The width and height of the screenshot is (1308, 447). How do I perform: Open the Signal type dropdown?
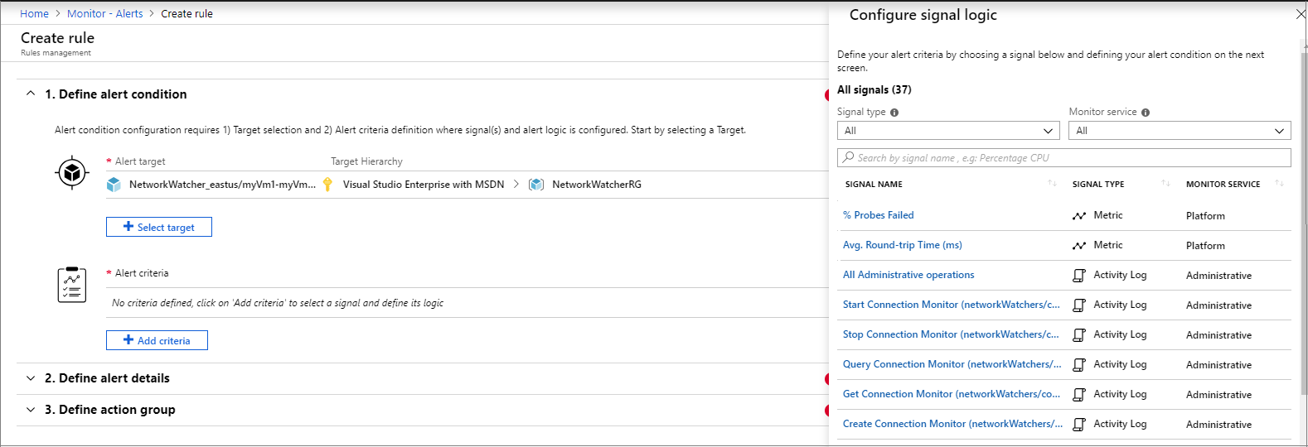tap(948, 131)
